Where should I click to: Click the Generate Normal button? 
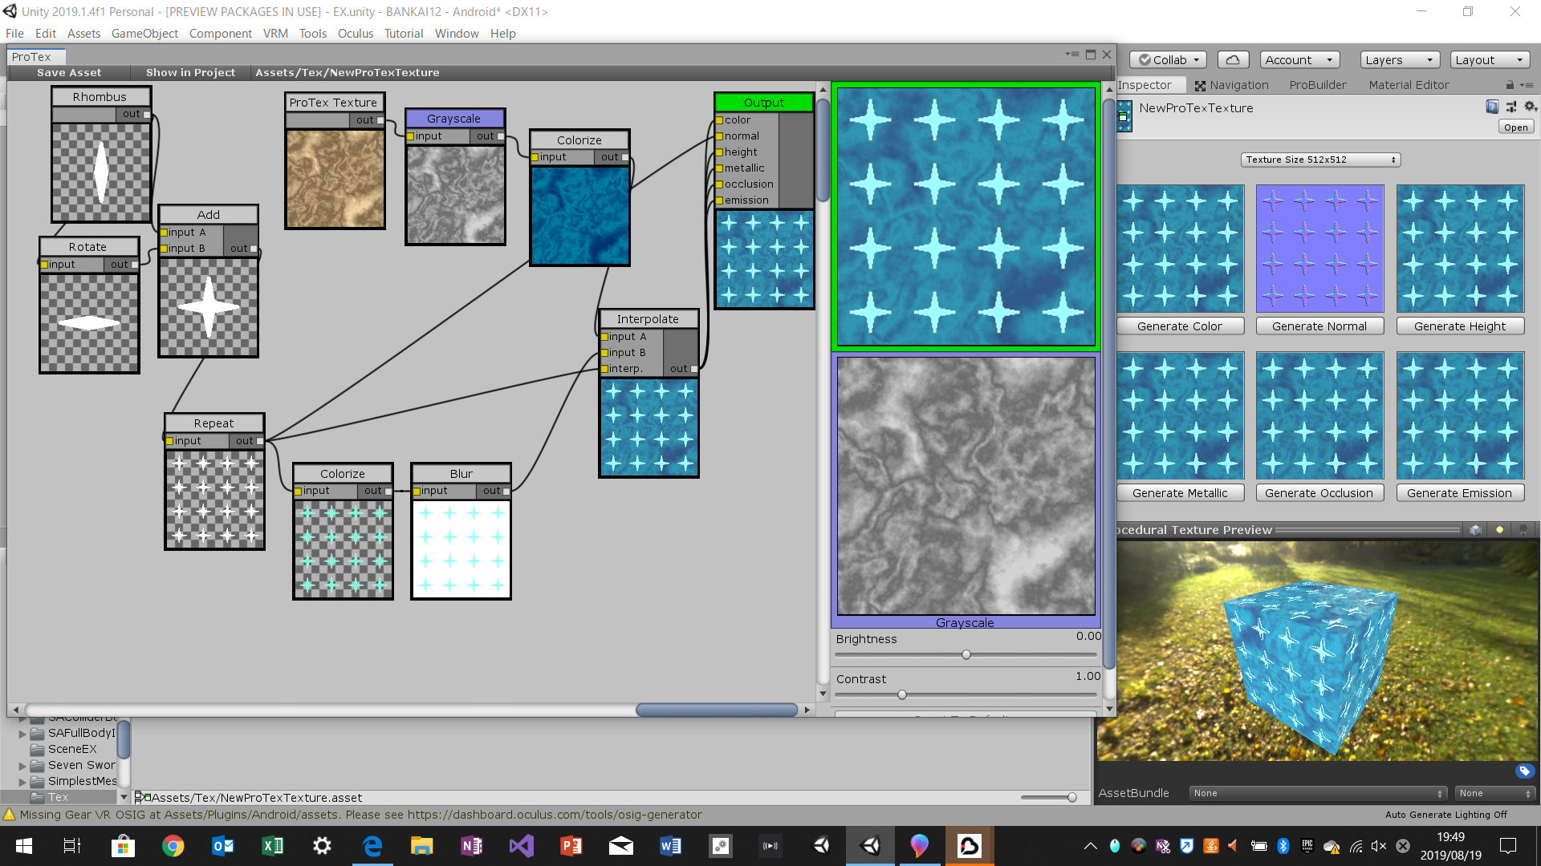tap(1319, 326)
